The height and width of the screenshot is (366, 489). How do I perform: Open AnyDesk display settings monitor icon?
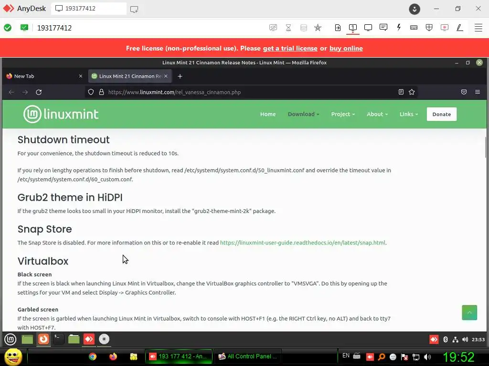pyautogui.click(x=368, y=28)
